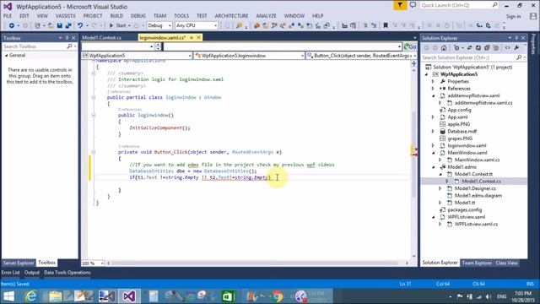Expand the References node
Image resolution: width=540 pixels, height=304 pixels.
pyautogui.click(x=433, y=89)
